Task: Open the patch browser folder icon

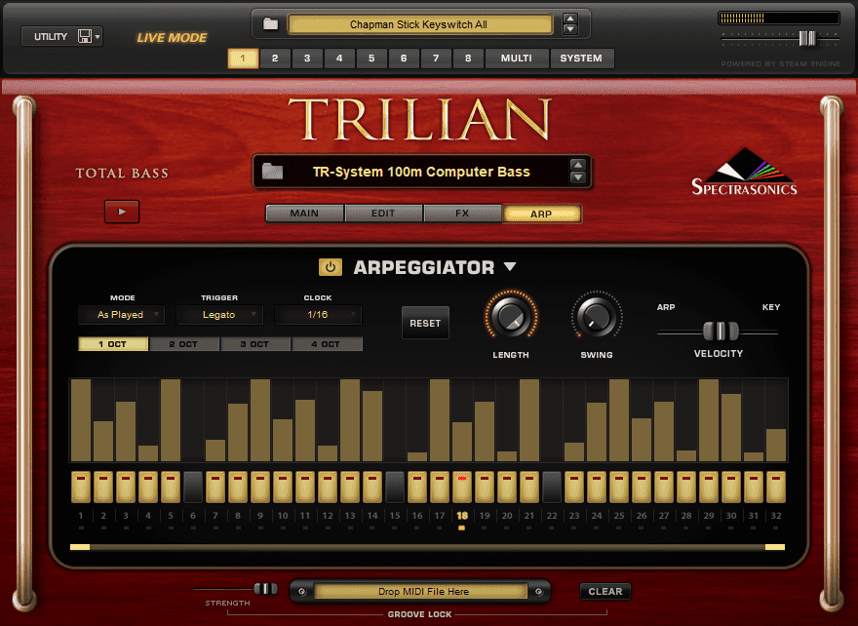Action: tap(272, 172)
